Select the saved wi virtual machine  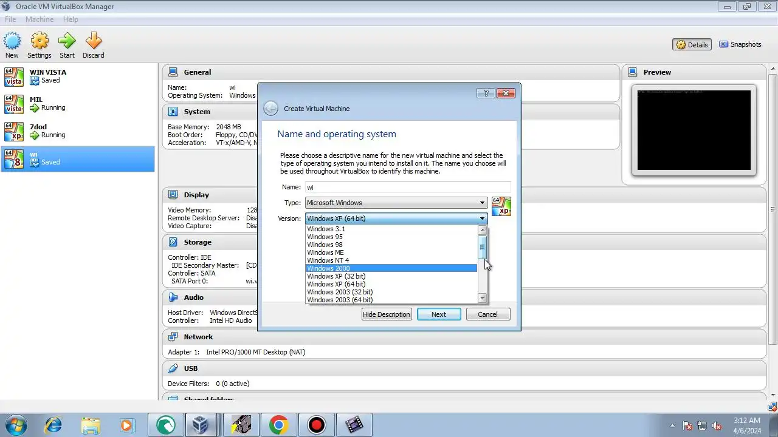tap(78, 158)
